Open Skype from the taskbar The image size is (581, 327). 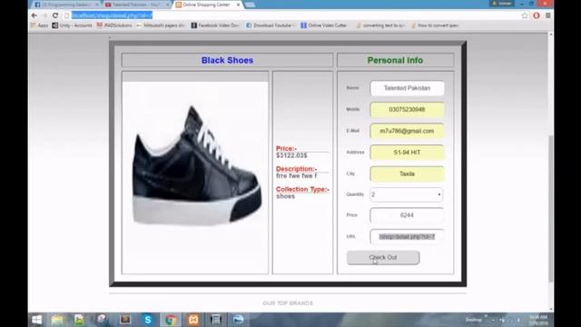coord(148,320)
